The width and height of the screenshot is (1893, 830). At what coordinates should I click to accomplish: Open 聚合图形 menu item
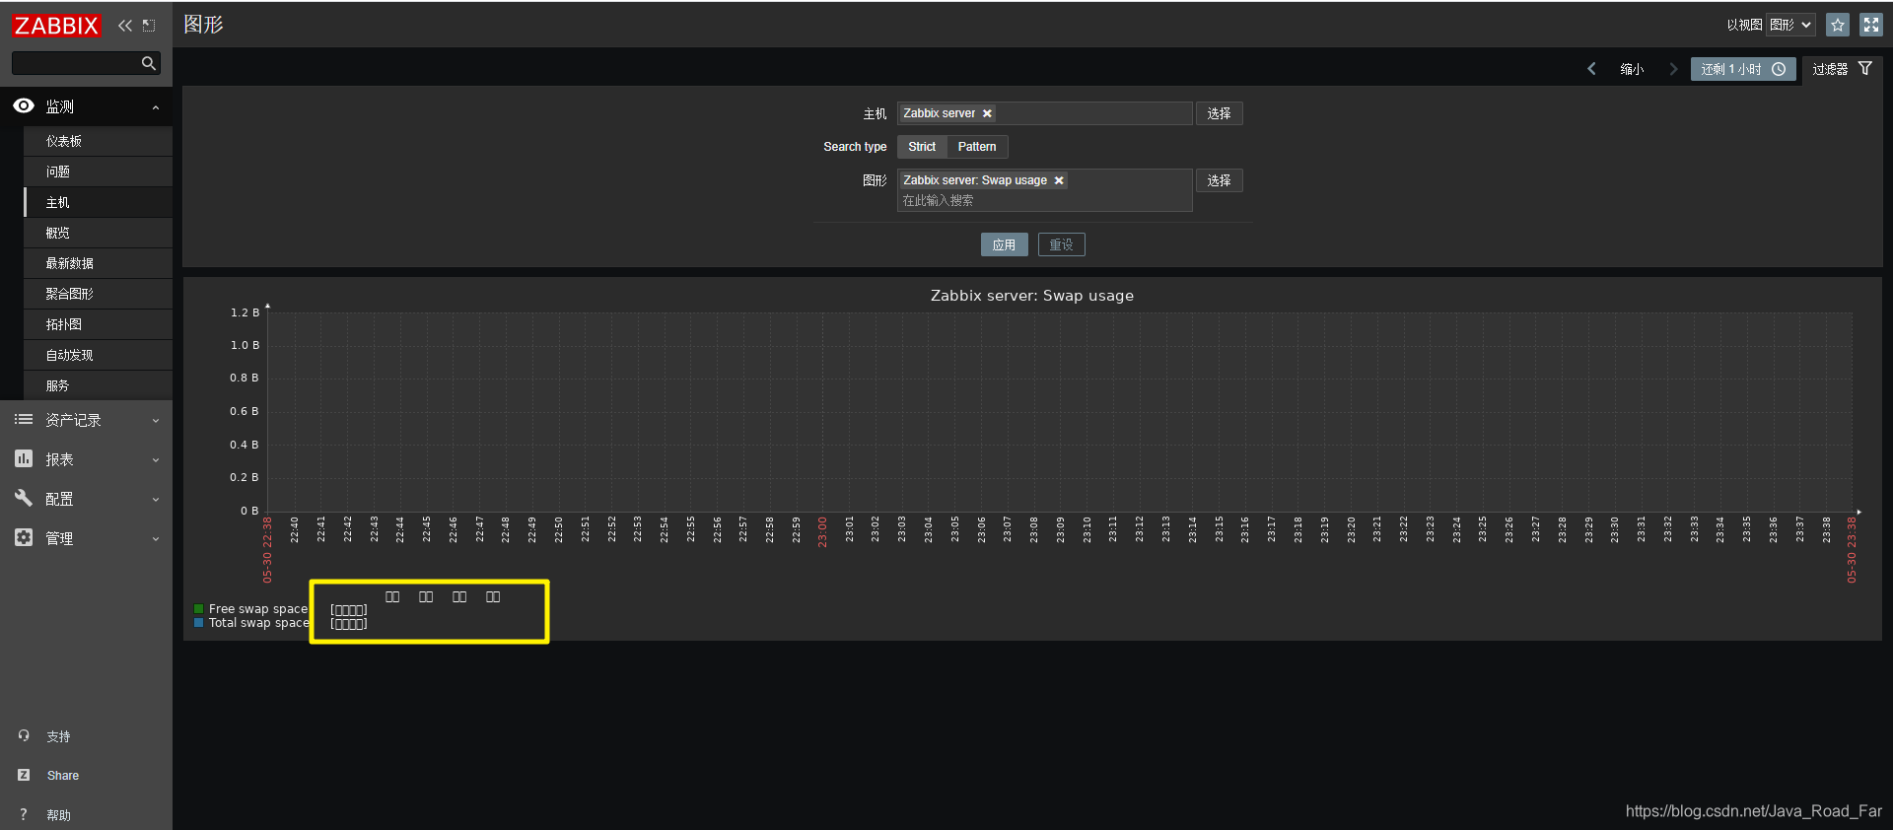coord(98,294)
